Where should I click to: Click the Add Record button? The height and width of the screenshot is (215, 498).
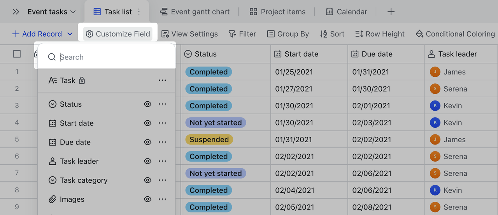click(37, 34)
